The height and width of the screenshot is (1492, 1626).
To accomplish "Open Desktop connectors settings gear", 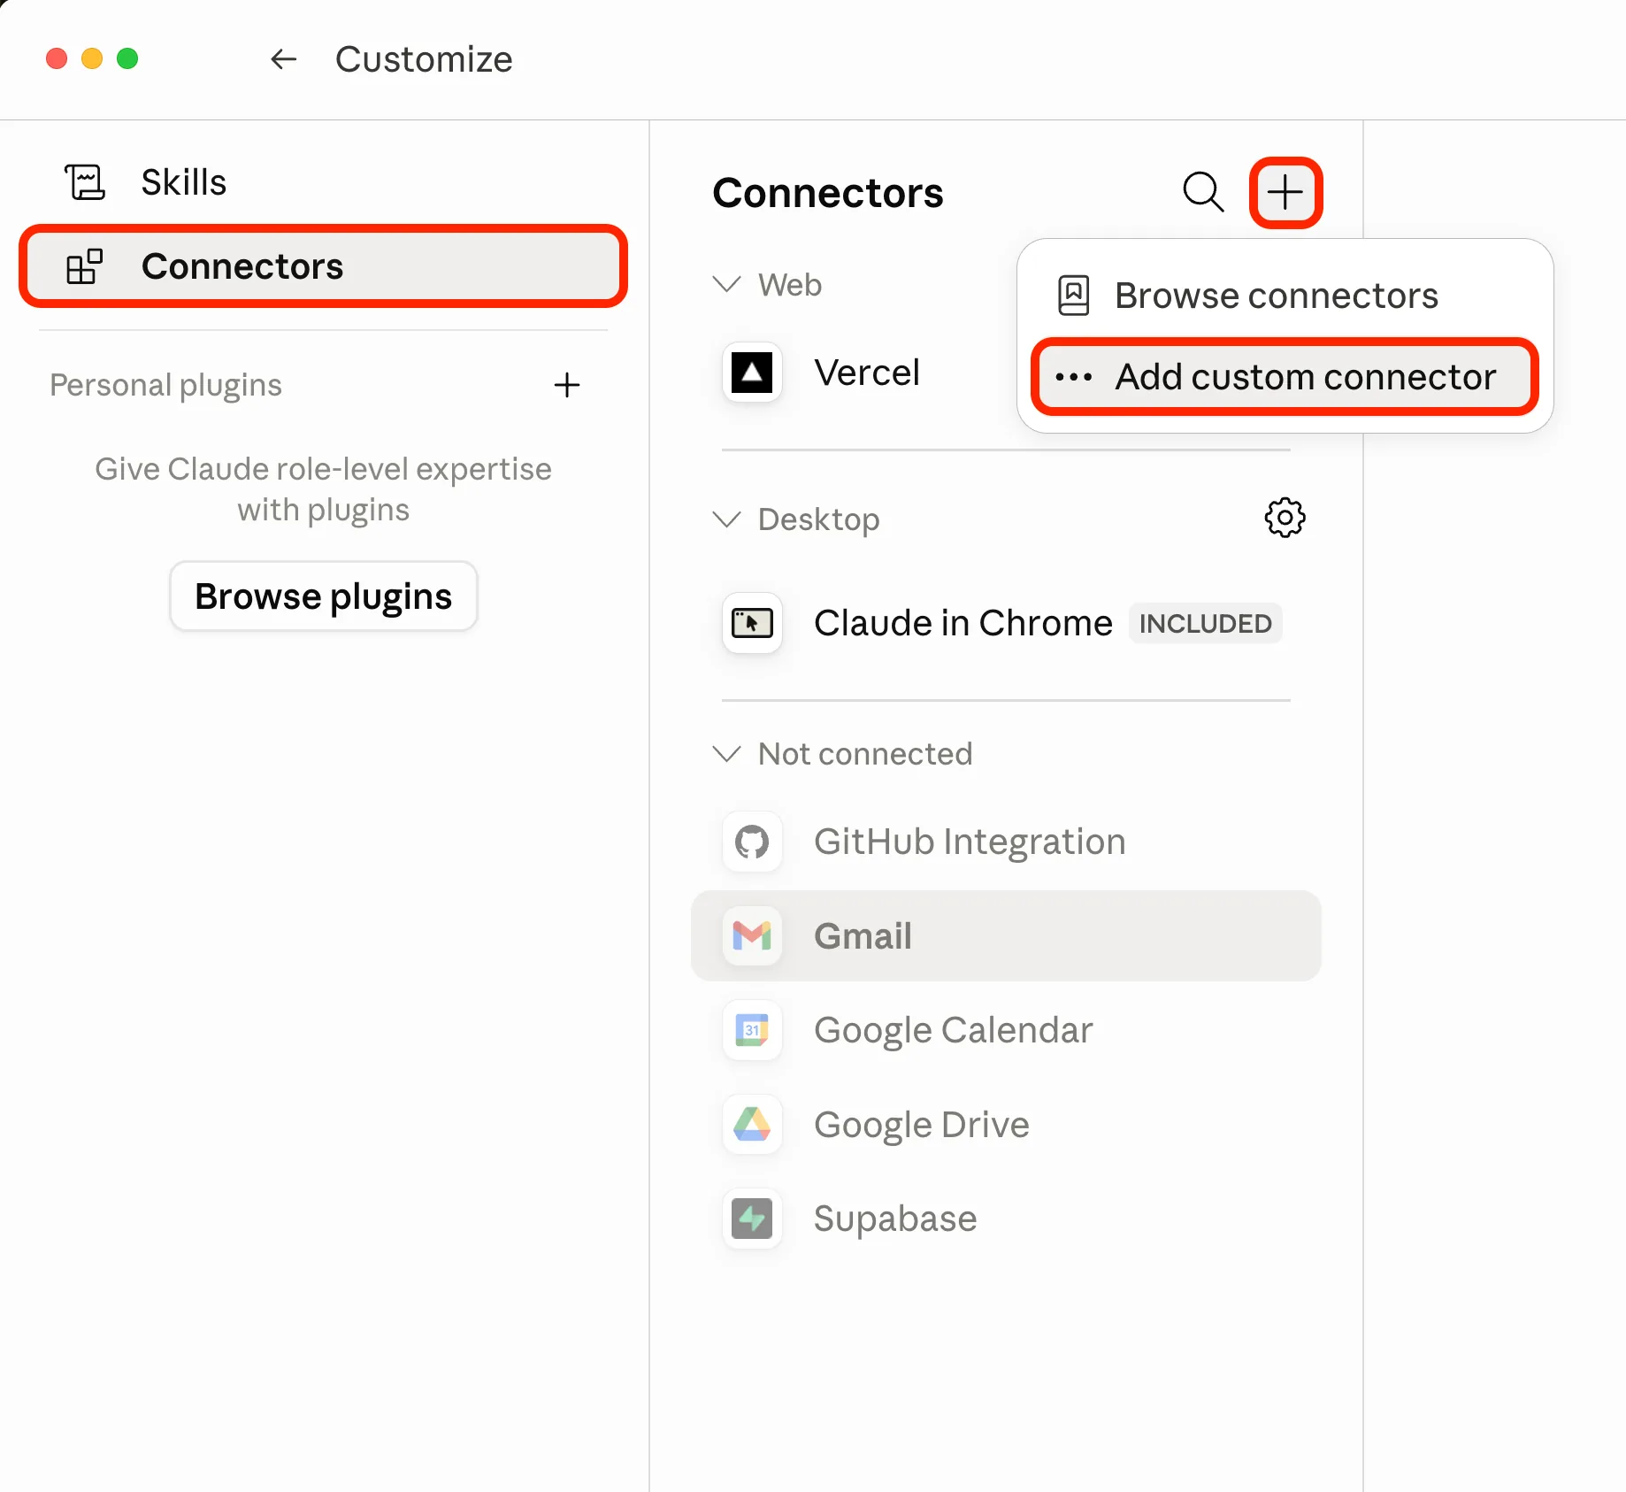I will (x=1285, y=518).
